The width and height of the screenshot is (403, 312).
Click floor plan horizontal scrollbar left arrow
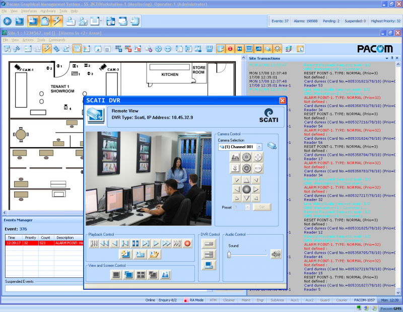coord(5,213)
